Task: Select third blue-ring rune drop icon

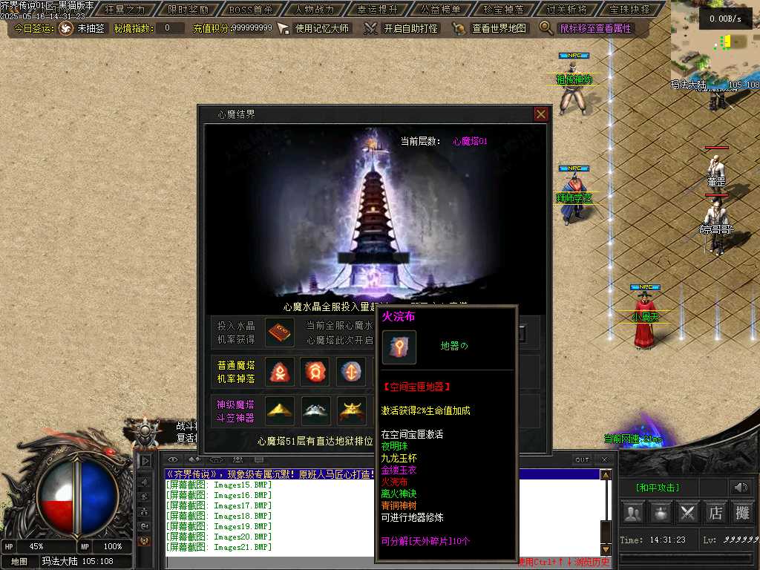Action: 351,373
